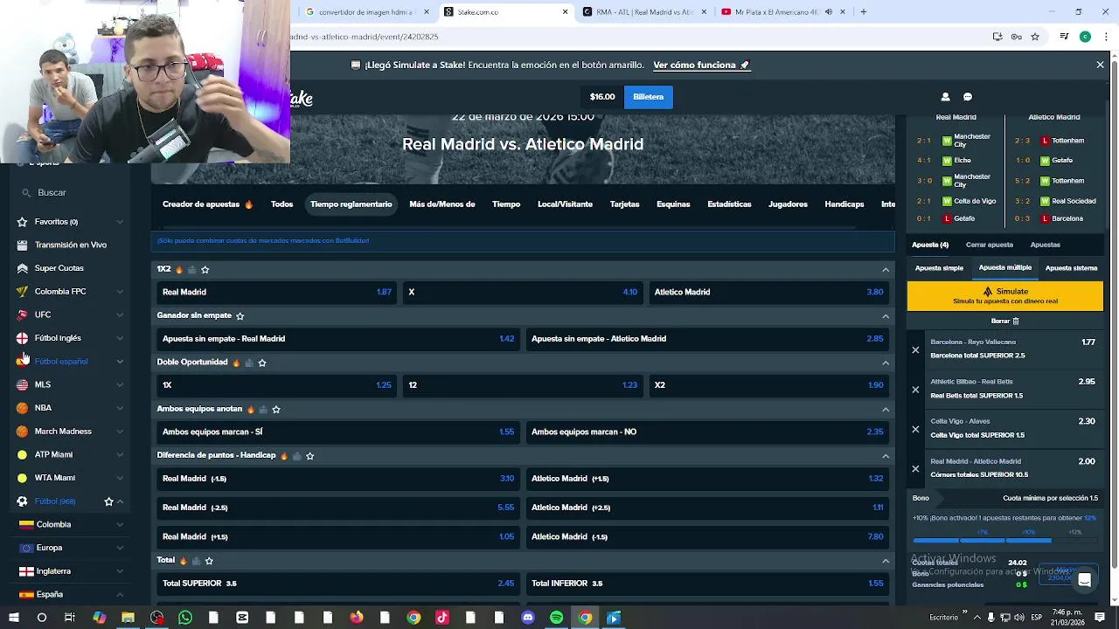Collapse the Ambos equipos anotan section
This screenshot has width=1119, height=629.
click(886, 409)
